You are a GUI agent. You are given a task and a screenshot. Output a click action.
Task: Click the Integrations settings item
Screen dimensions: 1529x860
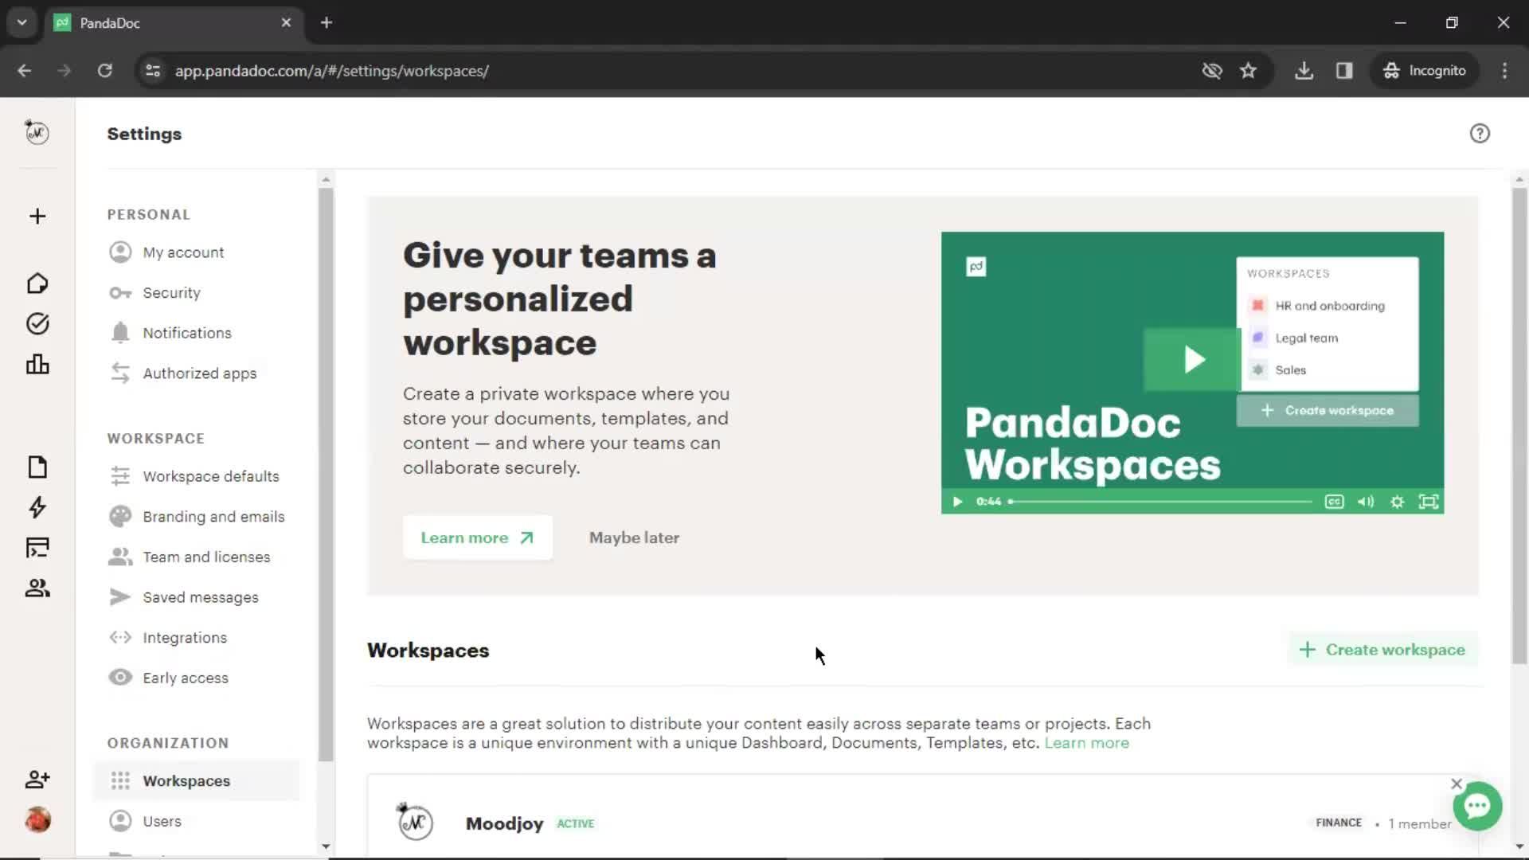(x=185, y=637)
